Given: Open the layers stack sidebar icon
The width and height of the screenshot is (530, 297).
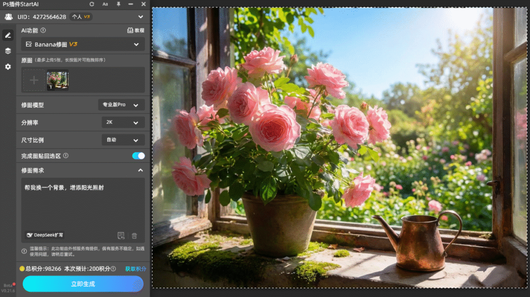Looking at the screenshot, I should 8,51.
